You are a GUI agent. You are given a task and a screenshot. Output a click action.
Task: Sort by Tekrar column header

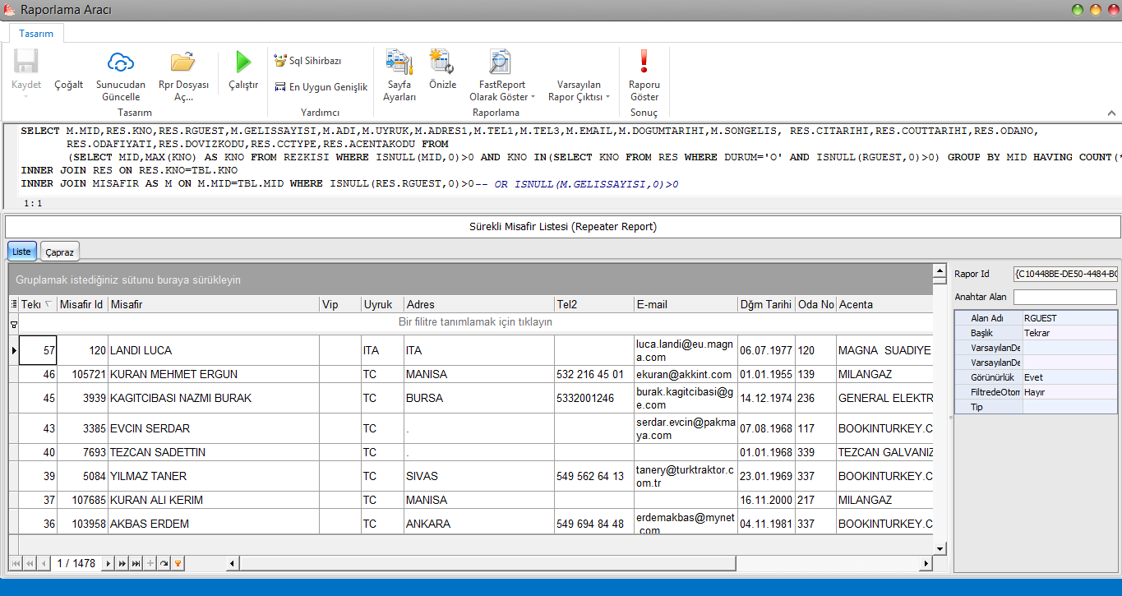[38, 304]
